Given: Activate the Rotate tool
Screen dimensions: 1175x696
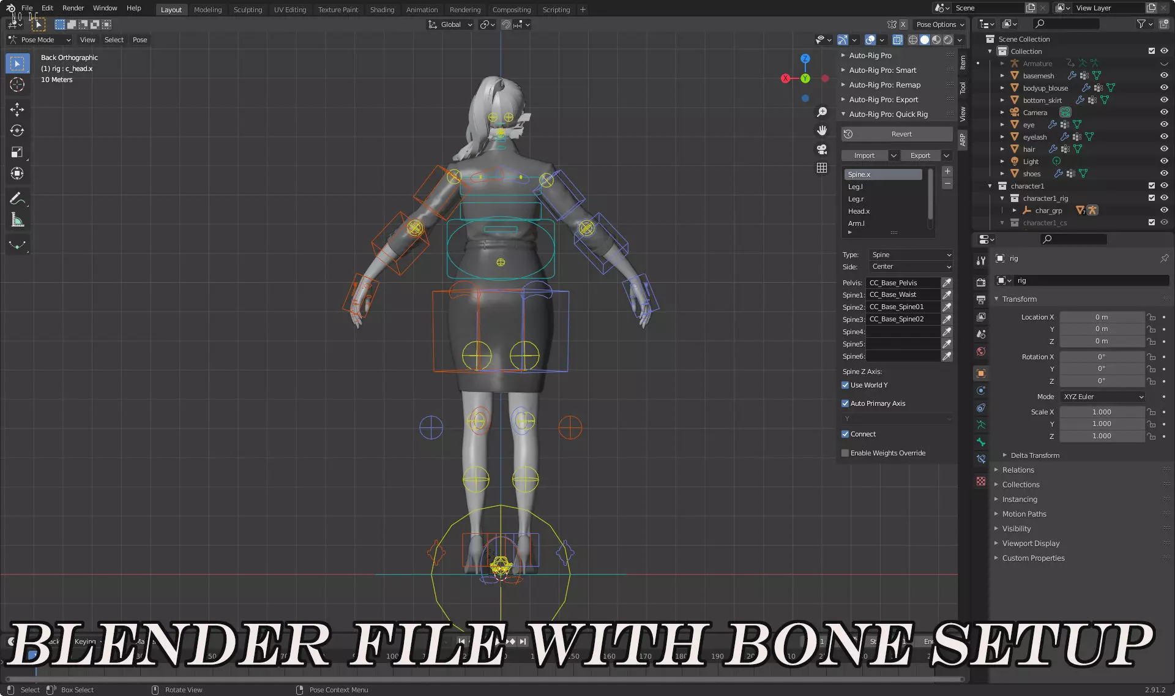Looking at the screenshot, I should [x=17, y=131].
